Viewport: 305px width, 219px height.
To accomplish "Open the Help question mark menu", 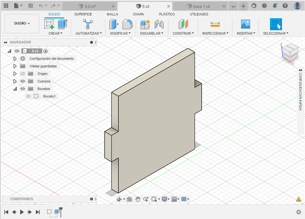I will [285, 6].
